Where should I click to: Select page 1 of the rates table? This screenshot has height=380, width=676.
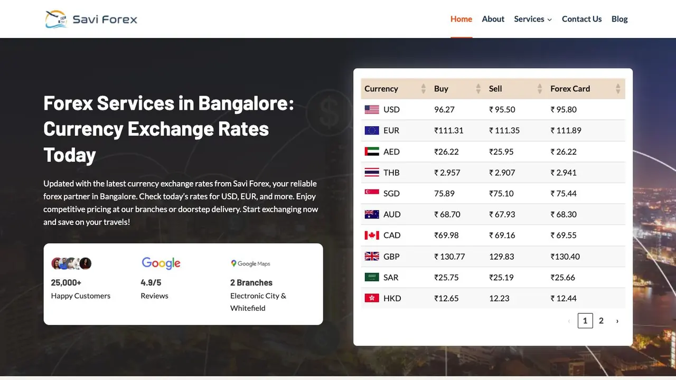[x=585, y=320]
